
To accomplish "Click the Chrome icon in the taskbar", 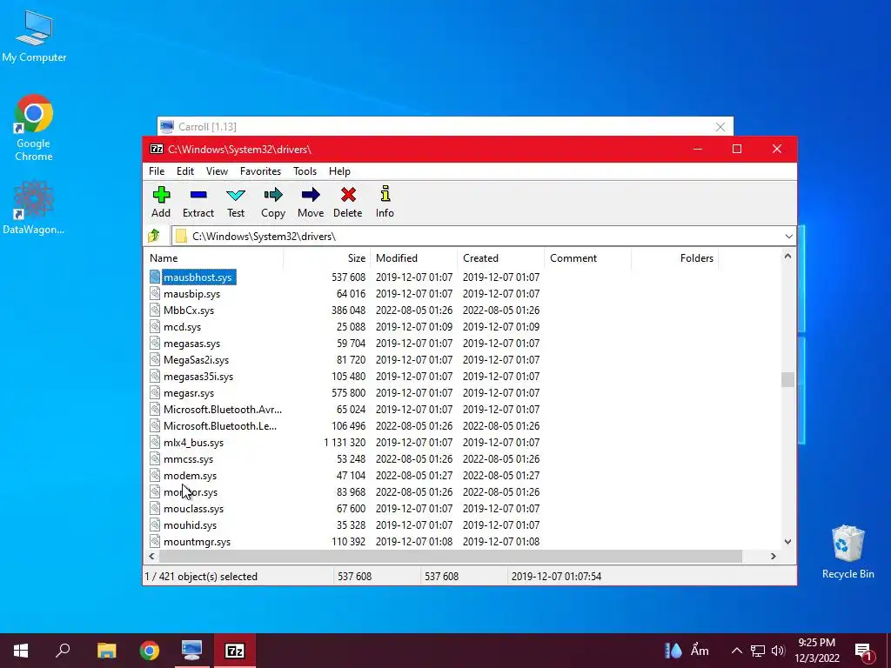I will pyautogui.click(x=150, y=651).
